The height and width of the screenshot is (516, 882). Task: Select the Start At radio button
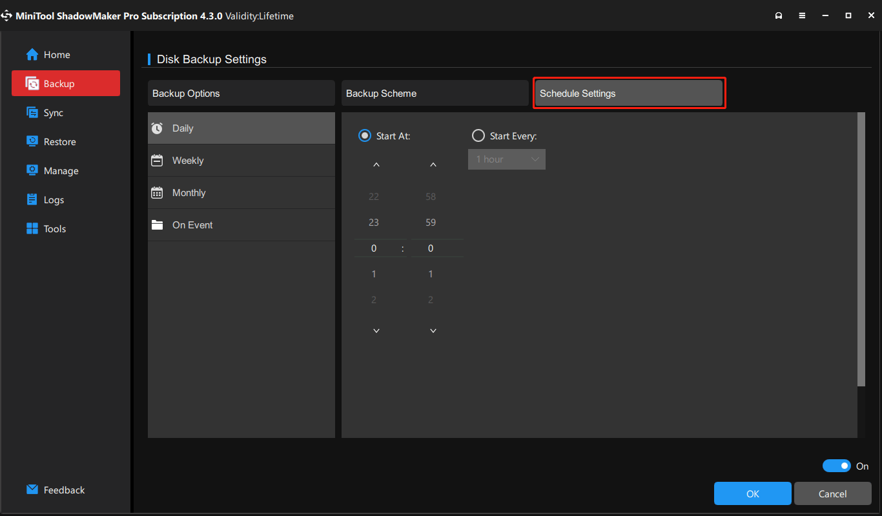(365, 136)
